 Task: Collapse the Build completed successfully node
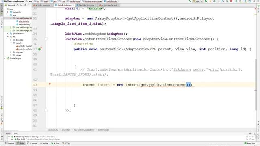point(9,137)
